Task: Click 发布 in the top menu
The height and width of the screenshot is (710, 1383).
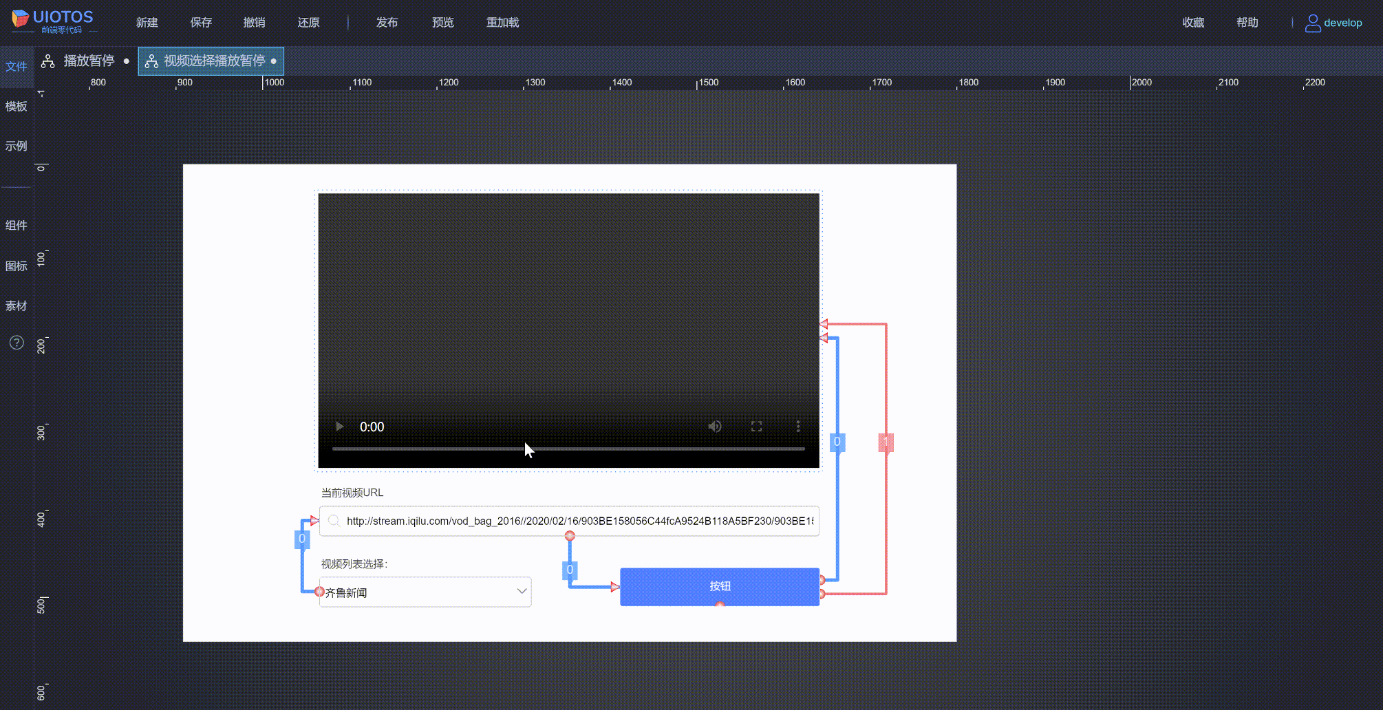Action: click(x=387, y=23)
